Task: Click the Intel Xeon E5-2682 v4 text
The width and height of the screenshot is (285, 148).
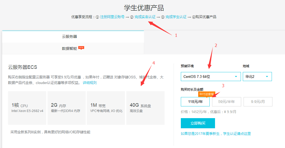Action: (x=27, y=111)
